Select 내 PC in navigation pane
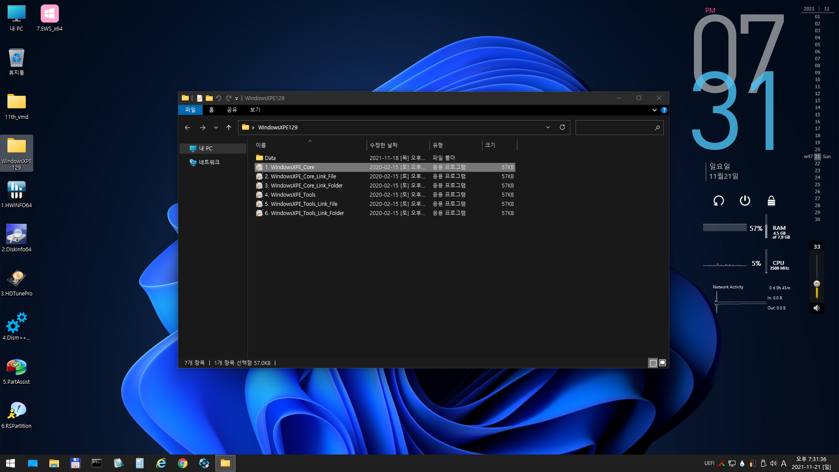 click(213, 149)
